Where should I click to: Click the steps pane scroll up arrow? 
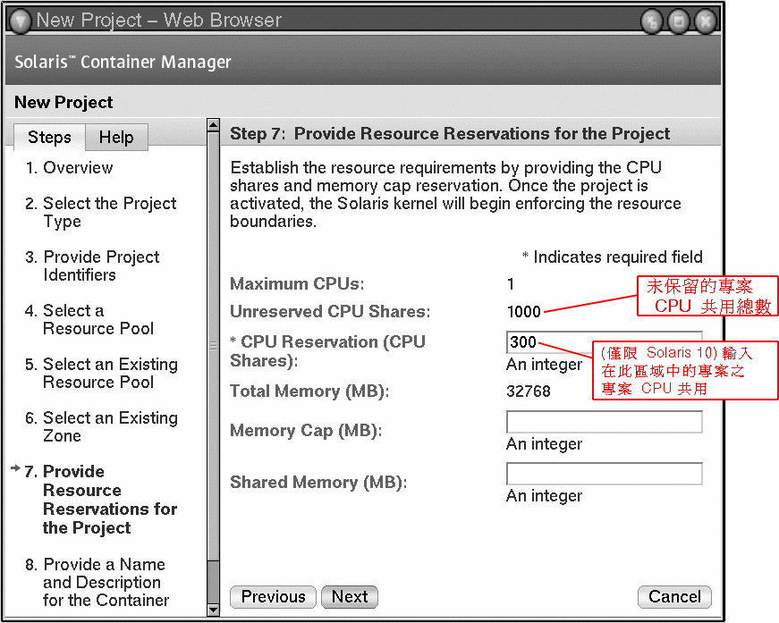point(213,124)
